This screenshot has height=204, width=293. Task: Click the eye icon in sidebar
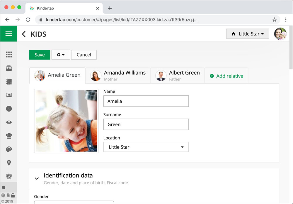click(9, 122)
